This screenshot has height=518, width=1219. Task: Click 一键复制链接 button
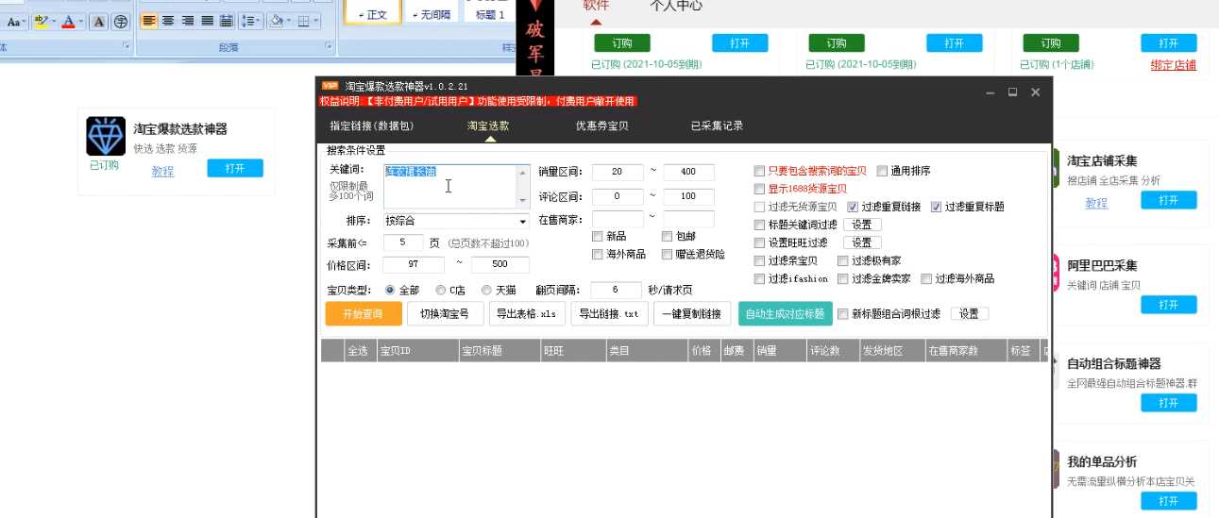click(x=691, y=314)
